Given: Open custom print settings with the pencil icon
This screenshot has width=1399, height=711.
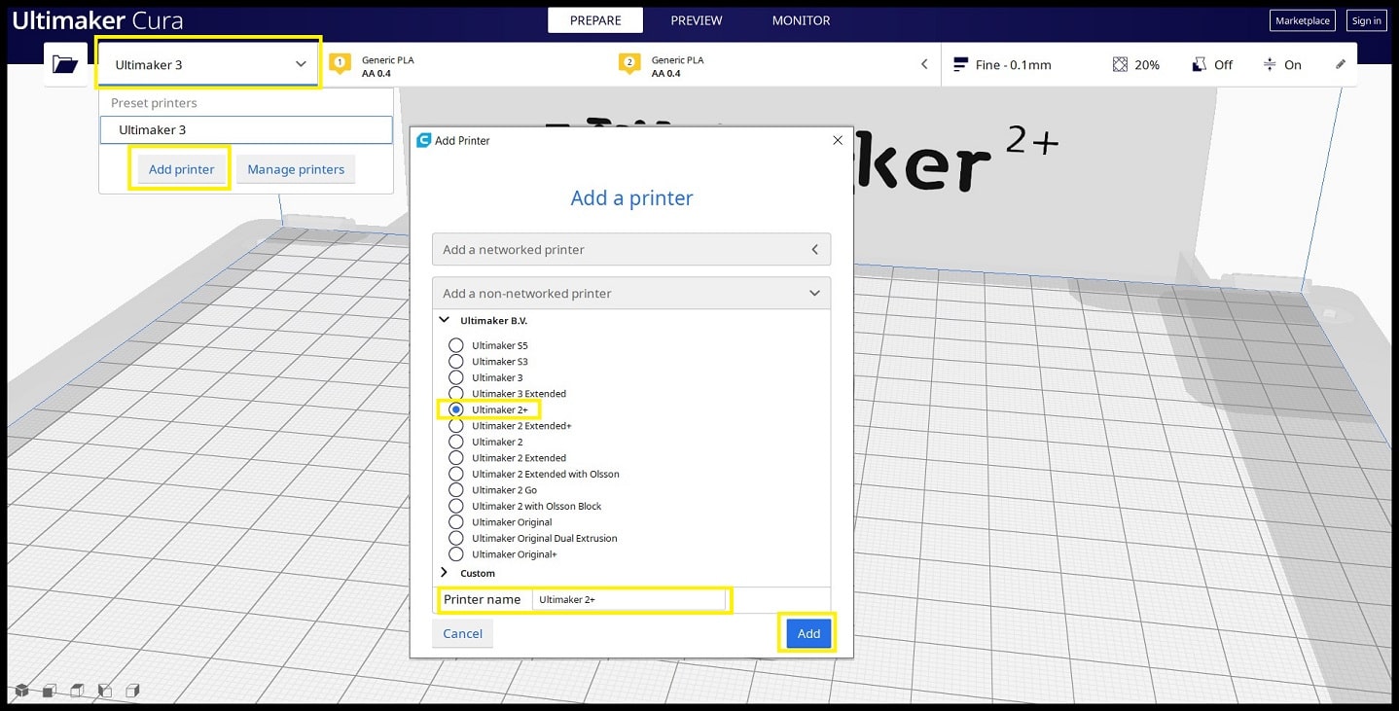Looking at the screenshot, I should coord(1341,64).
